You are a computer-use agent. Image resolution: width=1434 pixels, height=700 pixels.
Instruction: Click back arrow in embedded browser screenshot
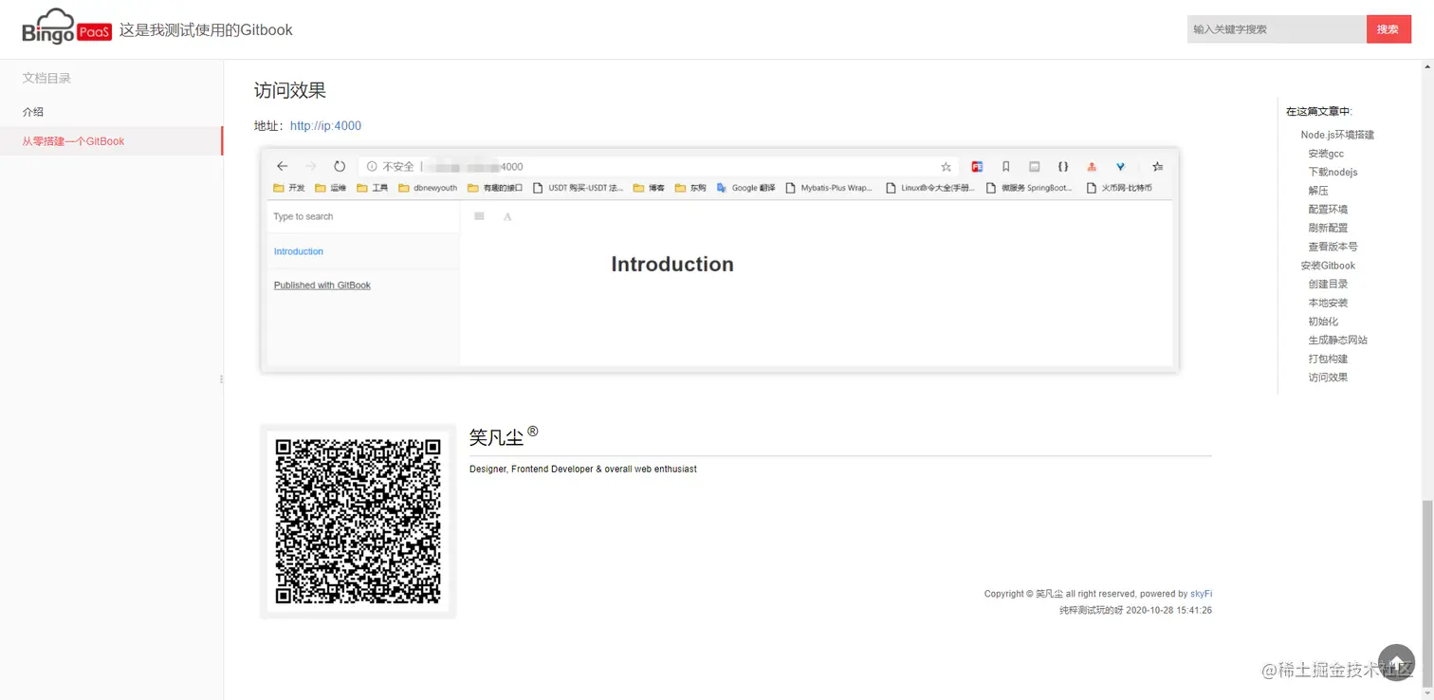tap(282, 166)
